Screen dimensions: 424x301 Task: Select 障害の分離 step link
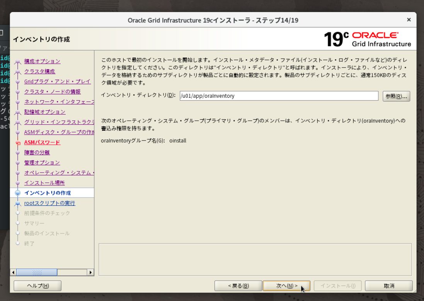coord(37,152)
